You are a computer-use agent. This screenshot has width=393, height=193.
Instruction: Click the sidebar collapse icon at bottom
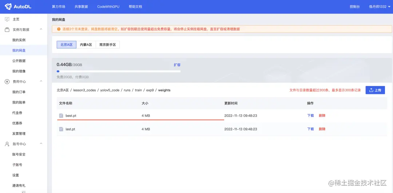(24, 192)
